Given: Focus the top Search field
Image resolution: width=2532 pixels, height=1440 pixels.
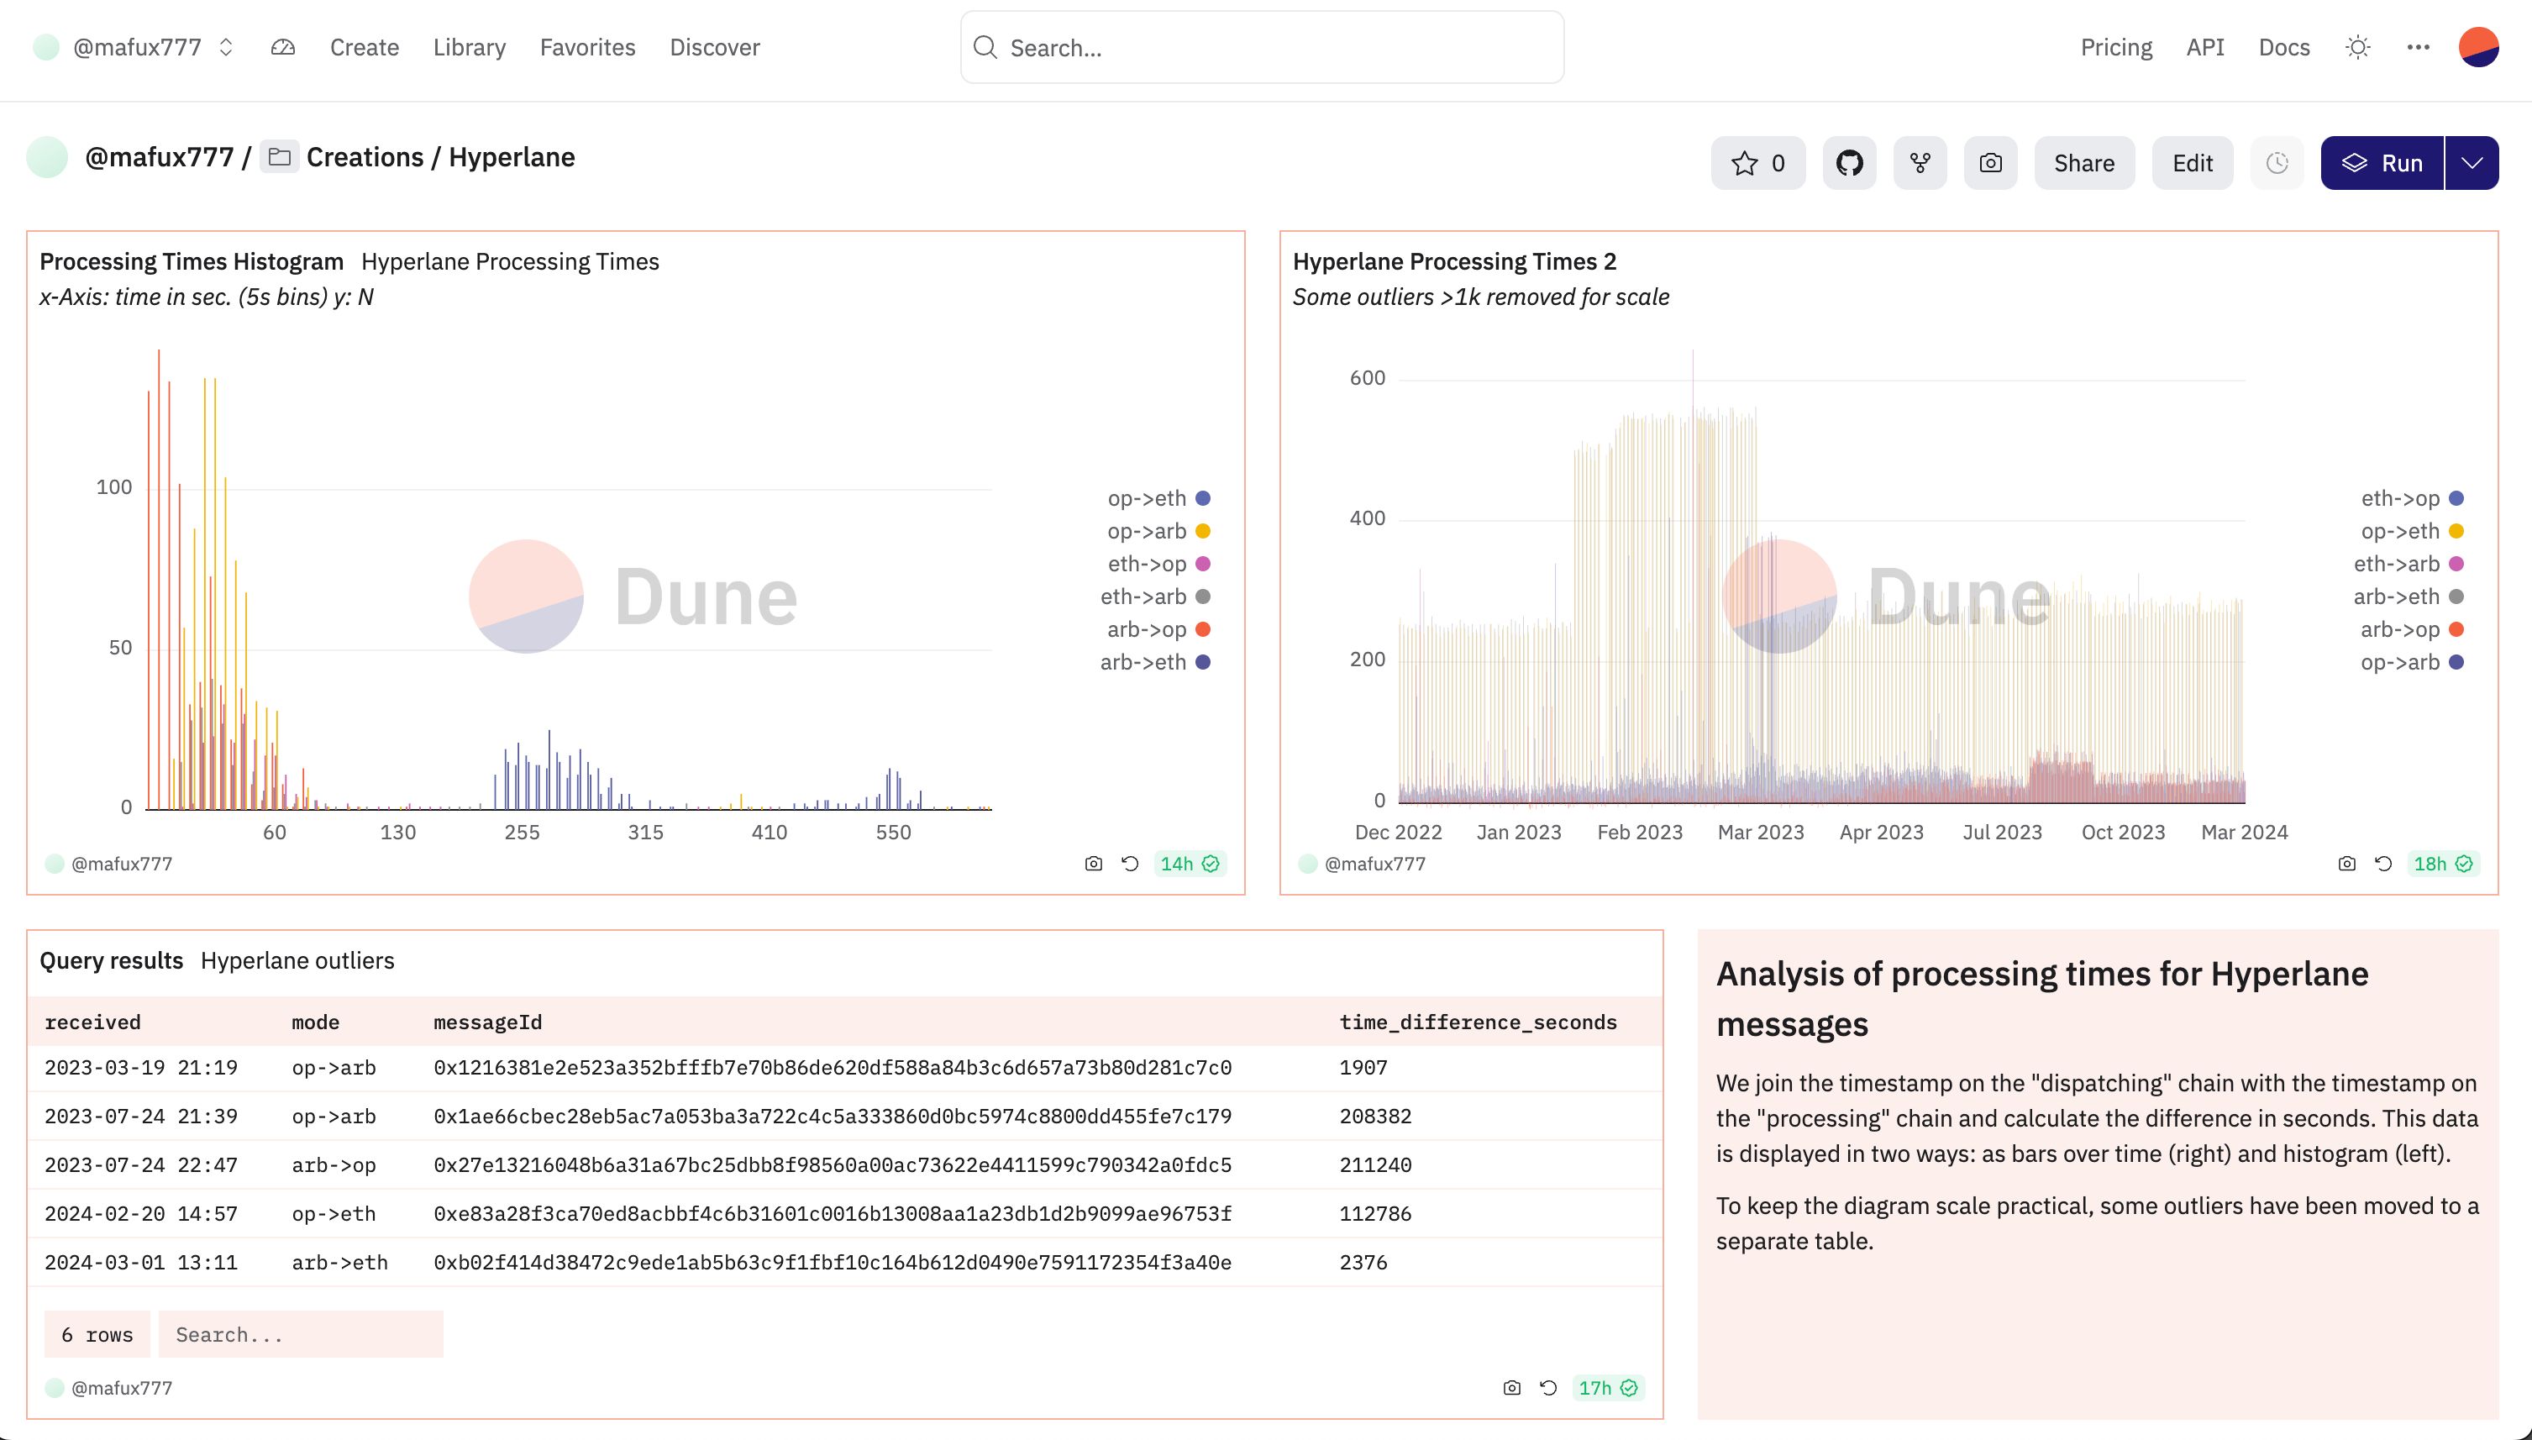Looking at the screenshot, I should point(1262,48).
